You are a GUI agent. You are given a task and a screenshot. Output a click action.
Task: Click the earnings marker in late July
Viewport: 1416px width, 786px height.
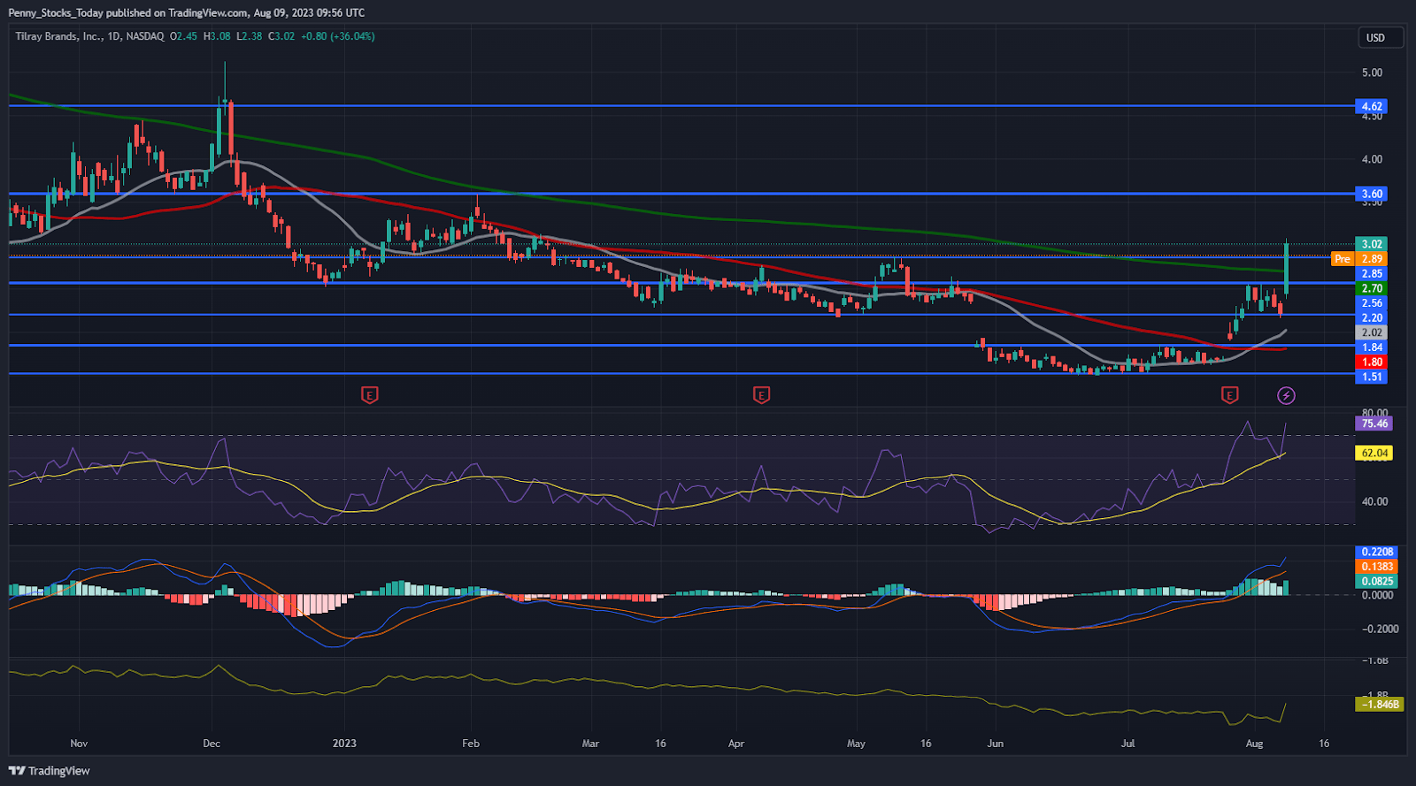pos(1229,395)
